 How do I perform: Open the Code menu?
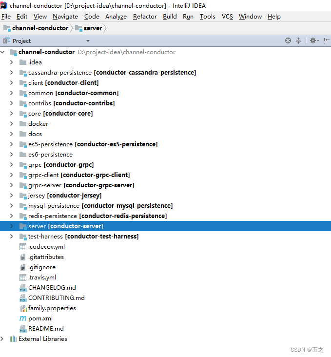coord(92,17)
